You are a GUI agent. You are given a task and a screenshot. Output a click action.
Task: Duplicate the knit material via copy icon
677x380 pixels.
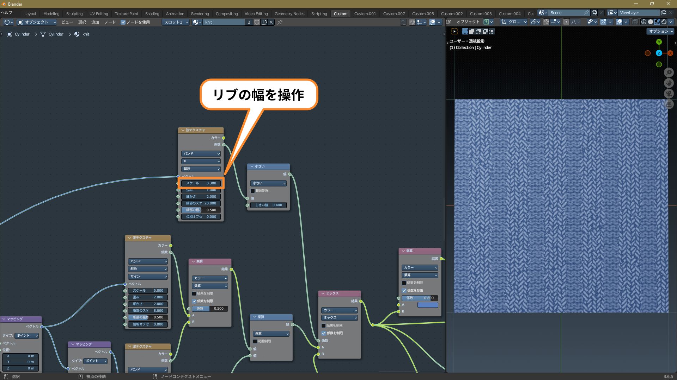264,22
